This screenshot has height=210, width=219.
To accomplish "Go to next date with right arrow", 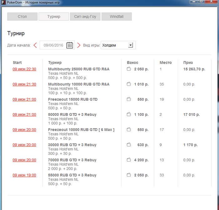I will click(79, 45).
